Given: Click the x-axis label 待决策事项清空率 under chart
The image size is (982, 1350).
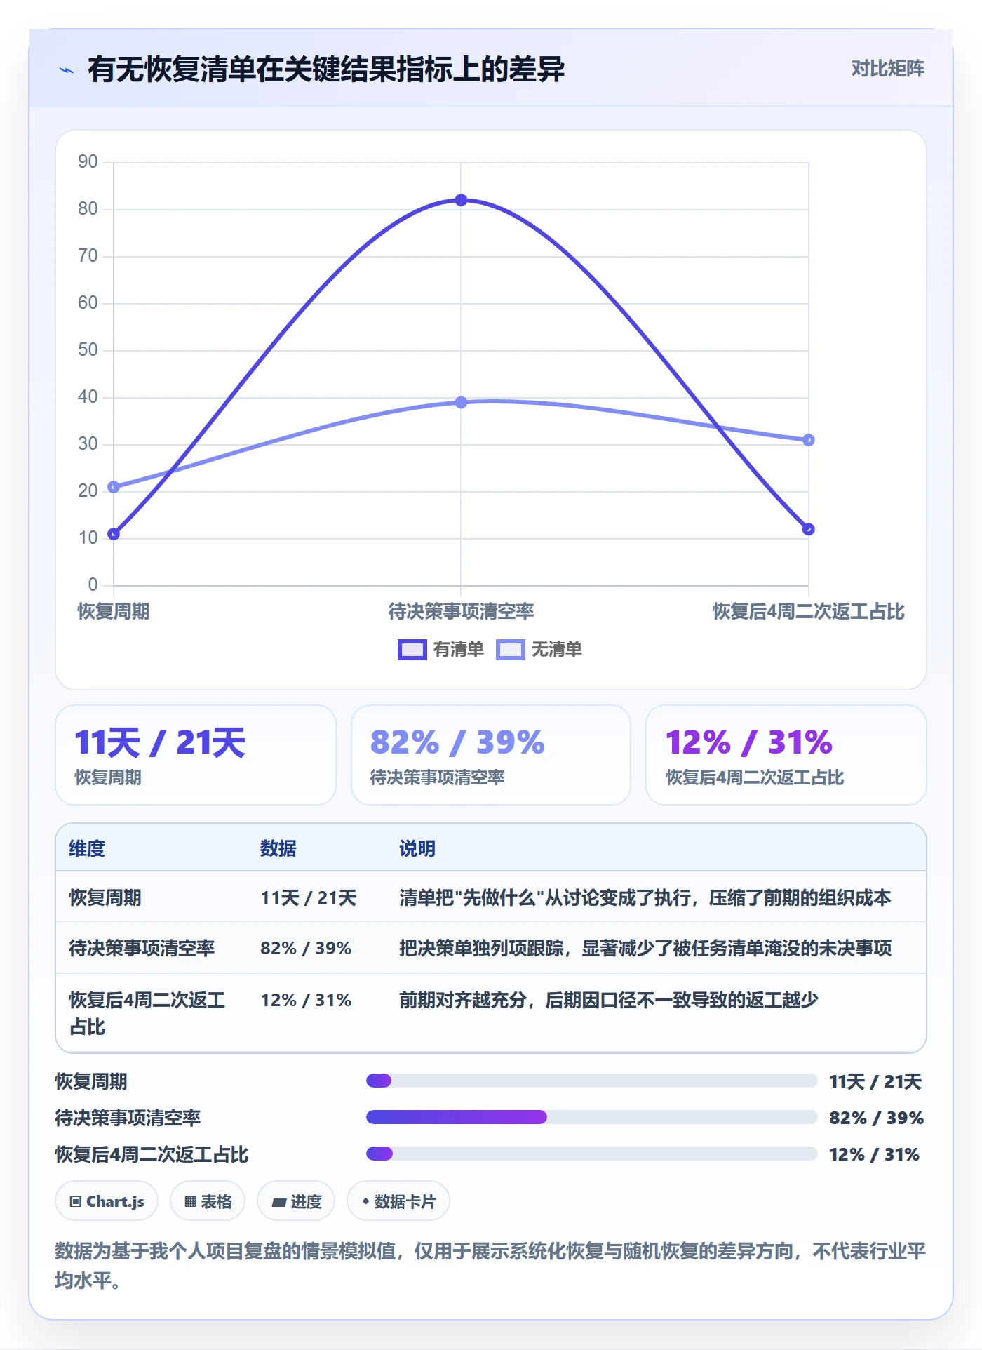Looking at the screenshot, I should pyautogui.click(x=461, y=612).
